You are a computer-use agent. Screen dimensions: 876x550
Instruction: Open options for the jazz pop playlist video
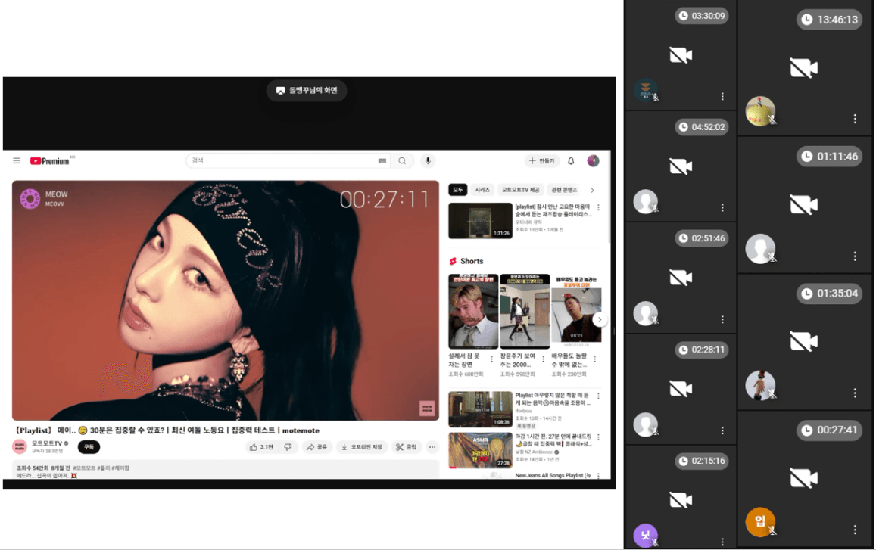point(598,208)
